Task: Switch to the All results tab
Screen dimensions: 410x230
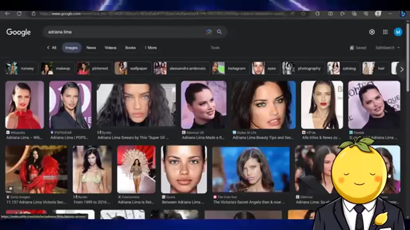Action: (52, 48)
